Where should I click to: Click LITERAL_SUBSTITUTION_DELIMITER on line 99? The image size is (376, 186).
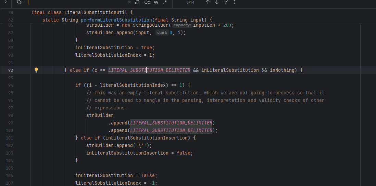coord(171,123)
